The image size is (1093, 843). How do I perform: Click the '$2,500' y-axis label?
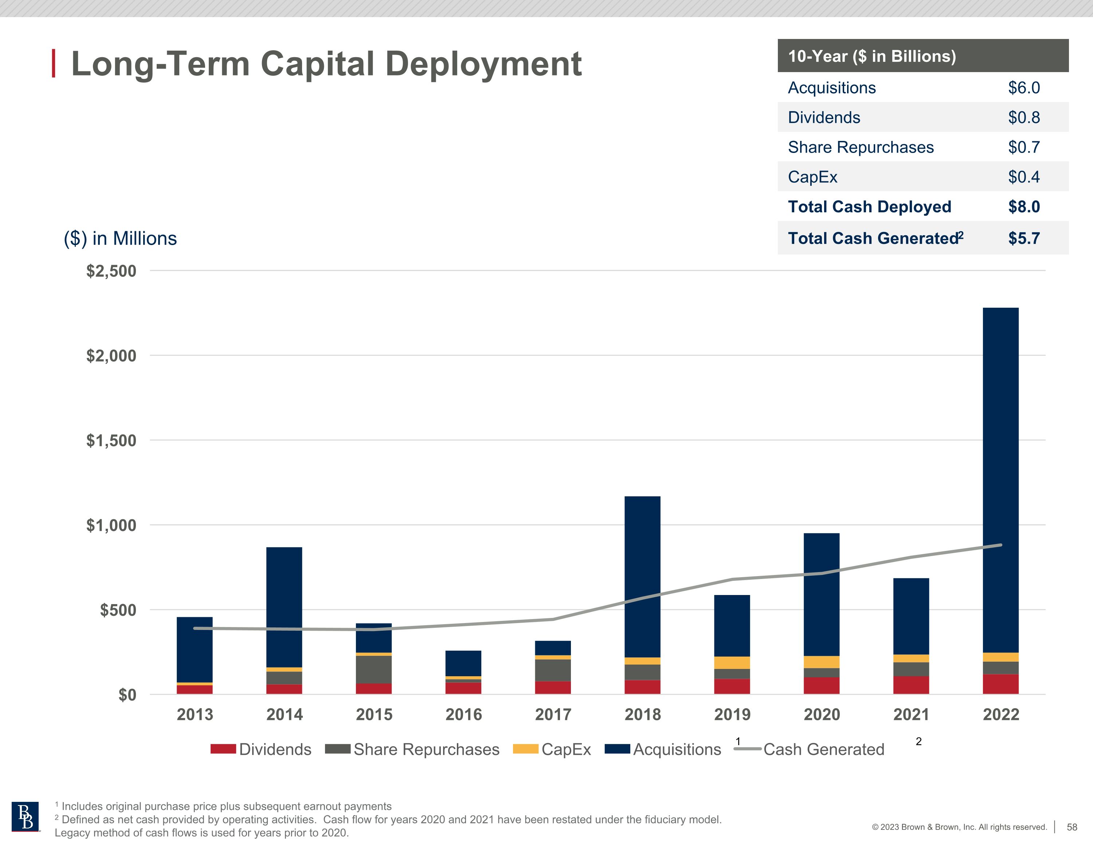tap(111, 271)
